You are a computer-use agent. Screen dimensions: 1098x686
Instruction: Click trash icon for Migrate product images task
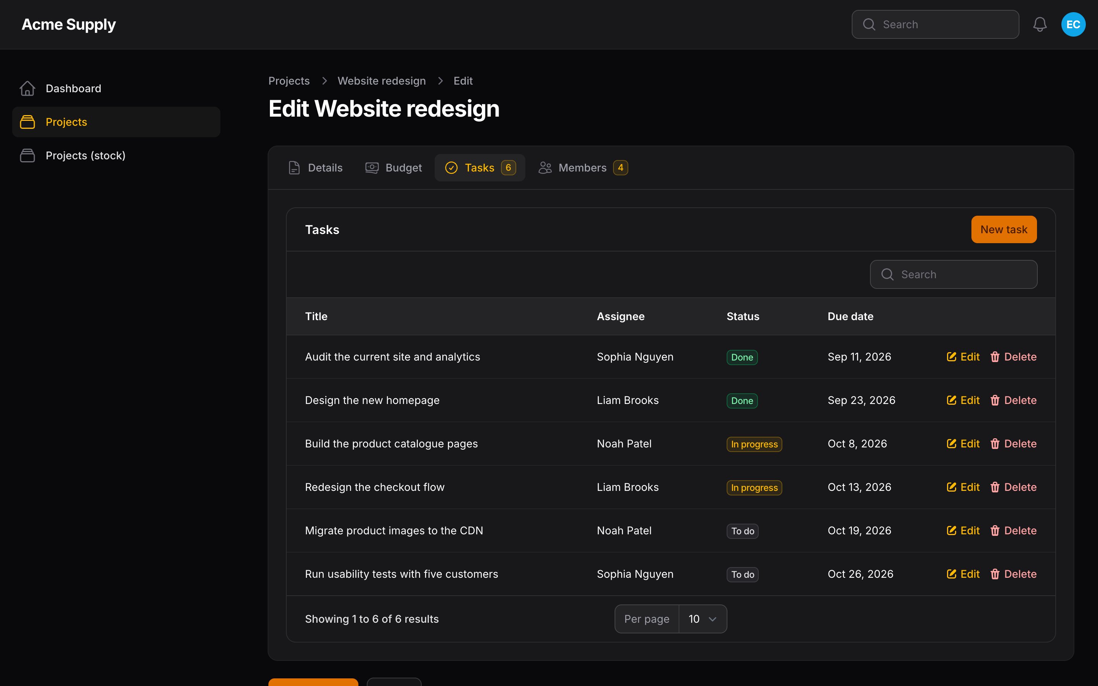[x=995, y=531]
